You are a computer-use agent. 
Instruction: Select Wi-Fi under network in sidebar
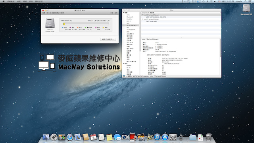tap(128, 68)
